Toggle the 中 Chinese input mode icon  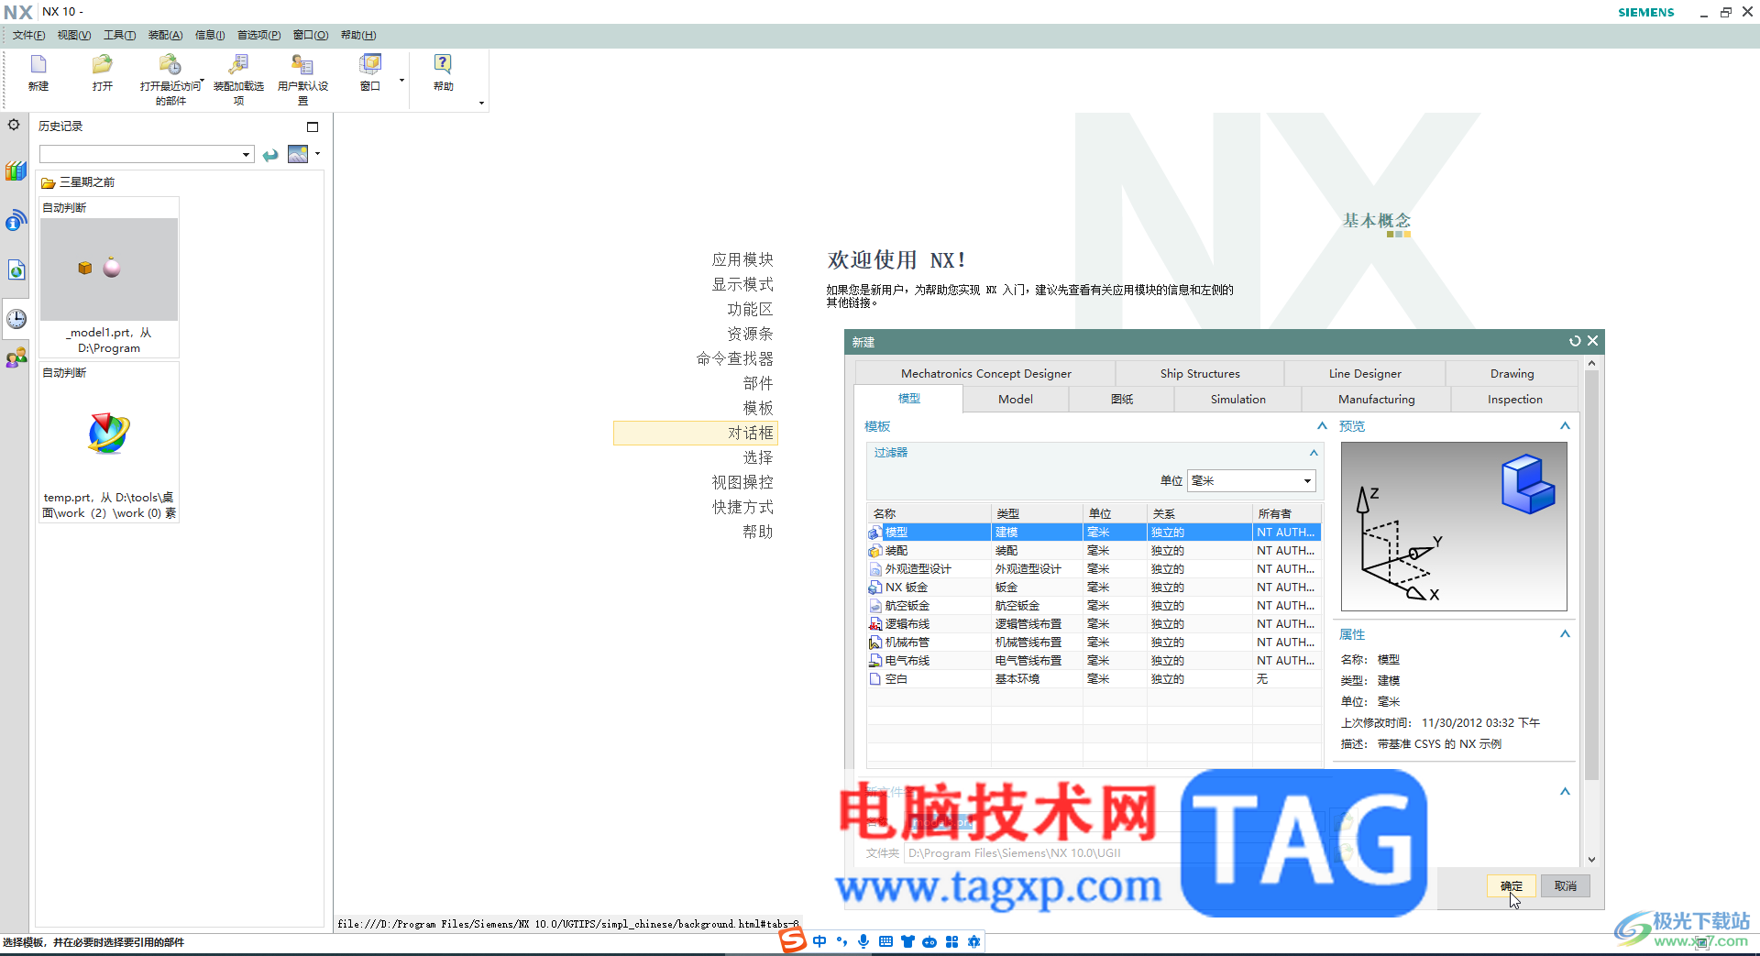coord(819,941)
